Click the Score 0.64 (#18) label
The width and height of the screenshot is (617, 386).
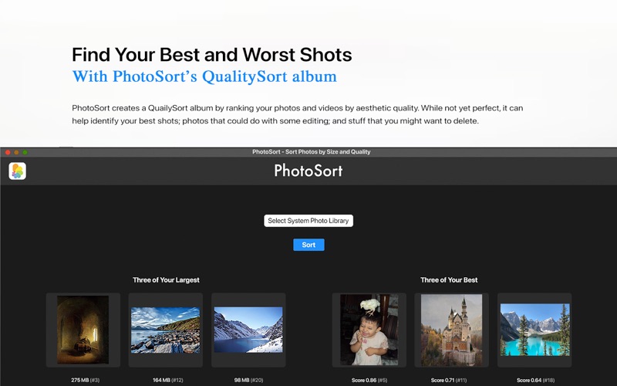pyautogui.click(x=535, y=380)
